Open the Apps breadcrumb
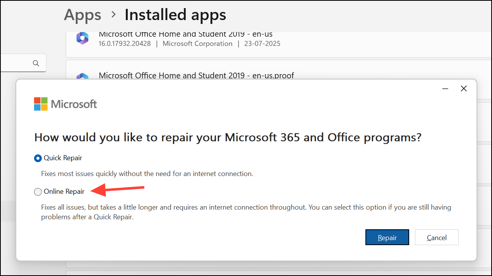492x276 pixels. tap(82, 15)
